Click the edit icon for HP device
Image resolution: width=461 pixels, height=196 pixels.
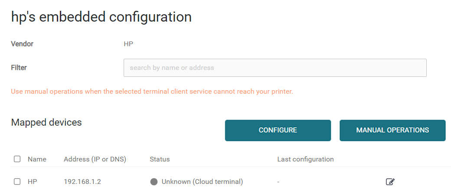pyautogui.click(x=390, y=182)
